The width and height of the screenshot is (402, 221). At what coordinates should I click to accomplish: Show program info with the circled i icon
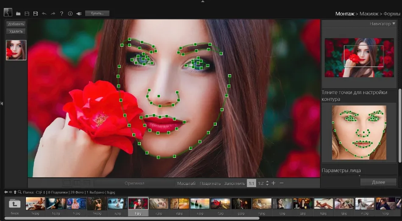tap(70, 14)
